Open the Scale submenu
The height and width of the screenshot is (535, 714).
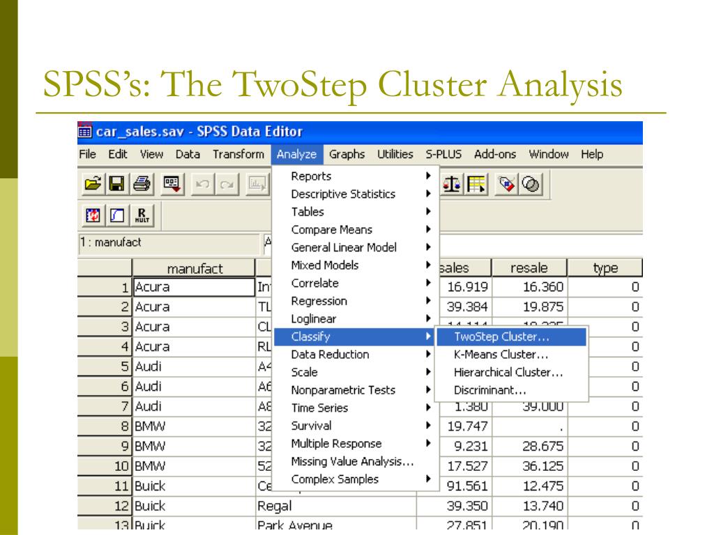354,372
